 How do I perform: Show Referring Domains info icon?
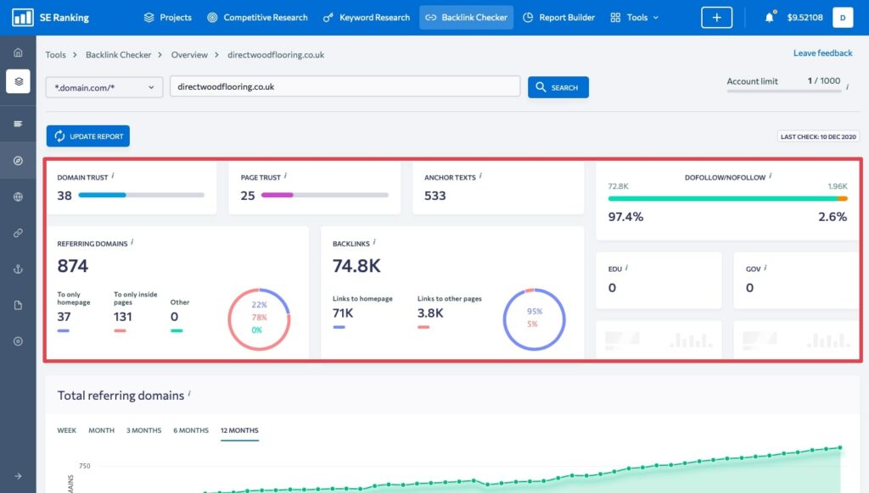132,241
